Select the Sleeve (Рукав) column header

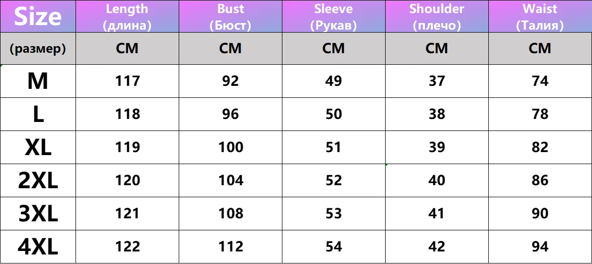pyautogui.click(x=334, y=16)
